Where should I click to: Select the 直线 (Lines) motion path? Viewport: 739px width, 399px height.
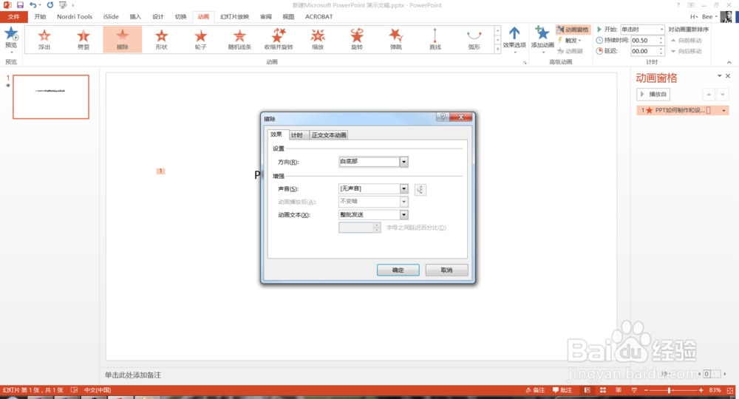tap(435, 39)
